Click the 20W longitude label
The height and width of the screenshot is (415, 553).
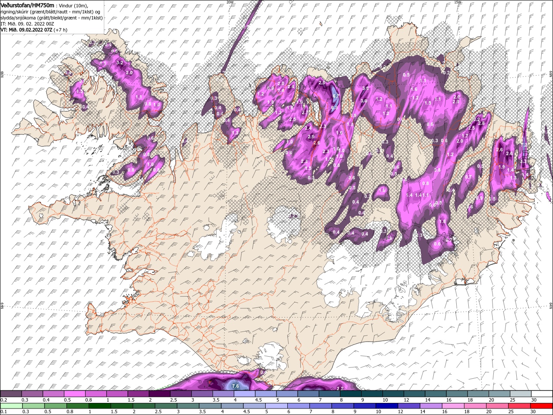[230, 2]
